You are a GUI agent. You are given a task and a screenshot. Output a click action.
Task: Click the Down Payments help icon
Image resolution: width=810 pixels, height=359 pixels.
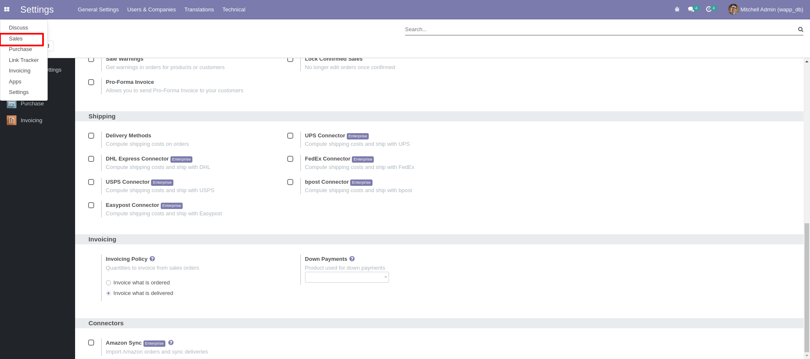(x=352, y=259)
